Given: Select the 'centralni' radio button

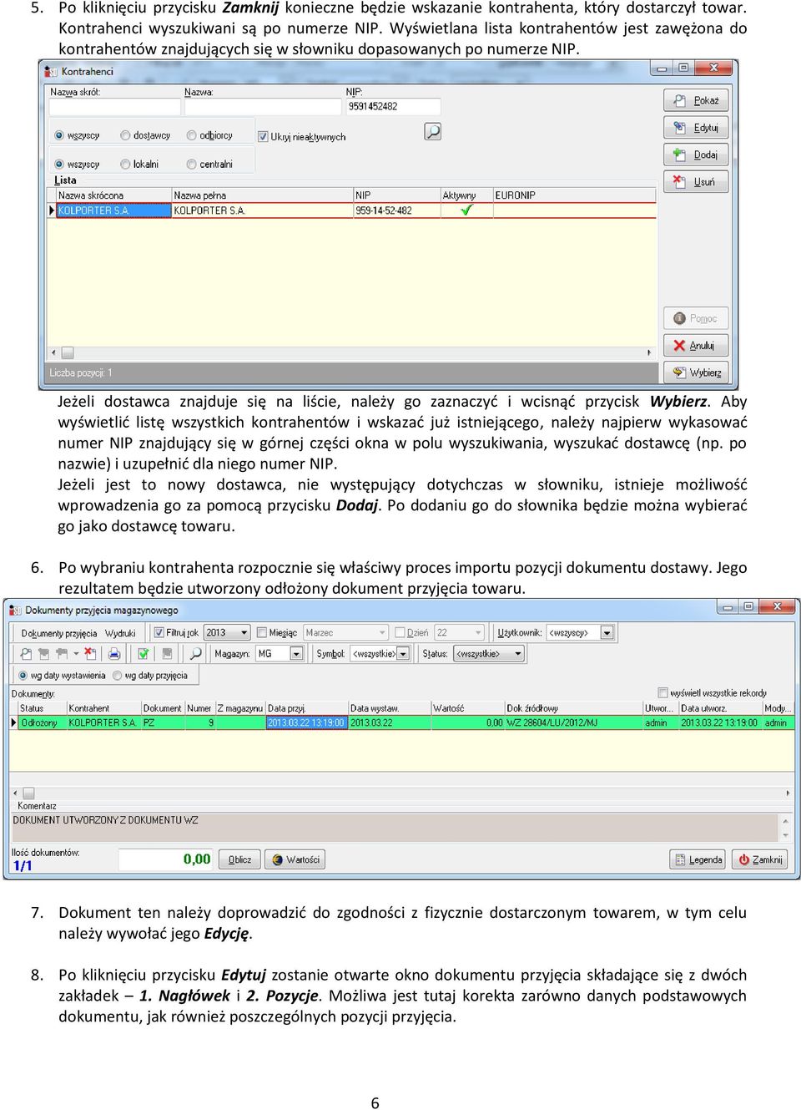Looking at the screenshot, I should pyautogui.click(x=192, y=165).
